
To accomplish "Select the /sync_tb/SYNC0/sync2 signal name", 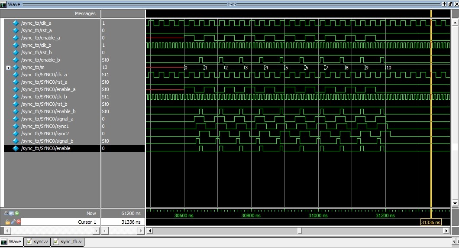I will (45, 134).
